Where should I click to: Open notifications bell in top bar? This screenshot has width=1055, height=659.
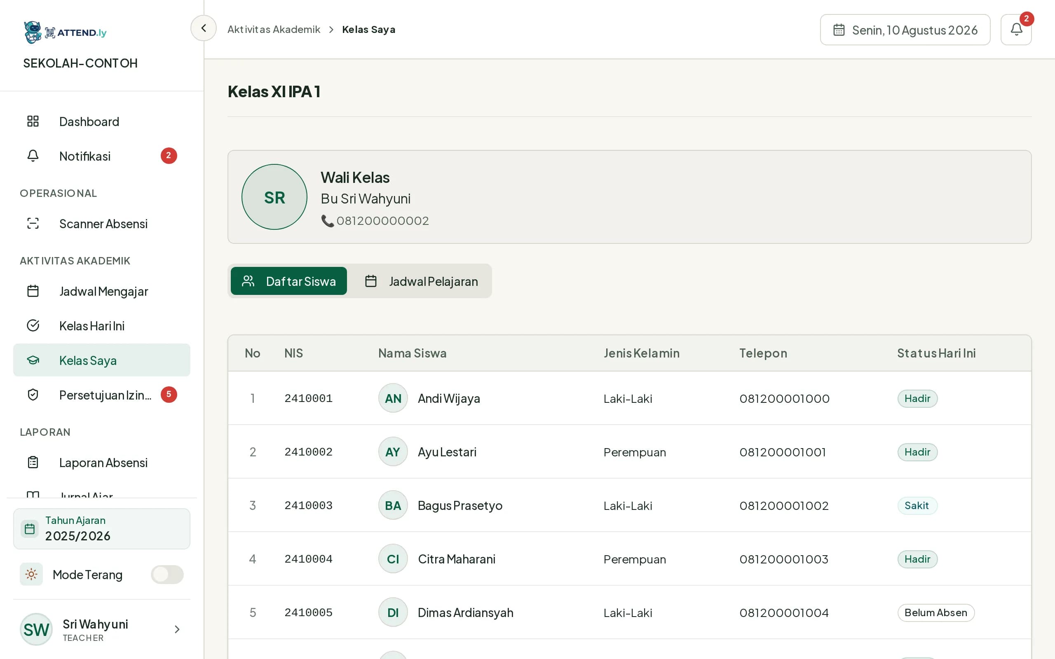(1016, 30)
